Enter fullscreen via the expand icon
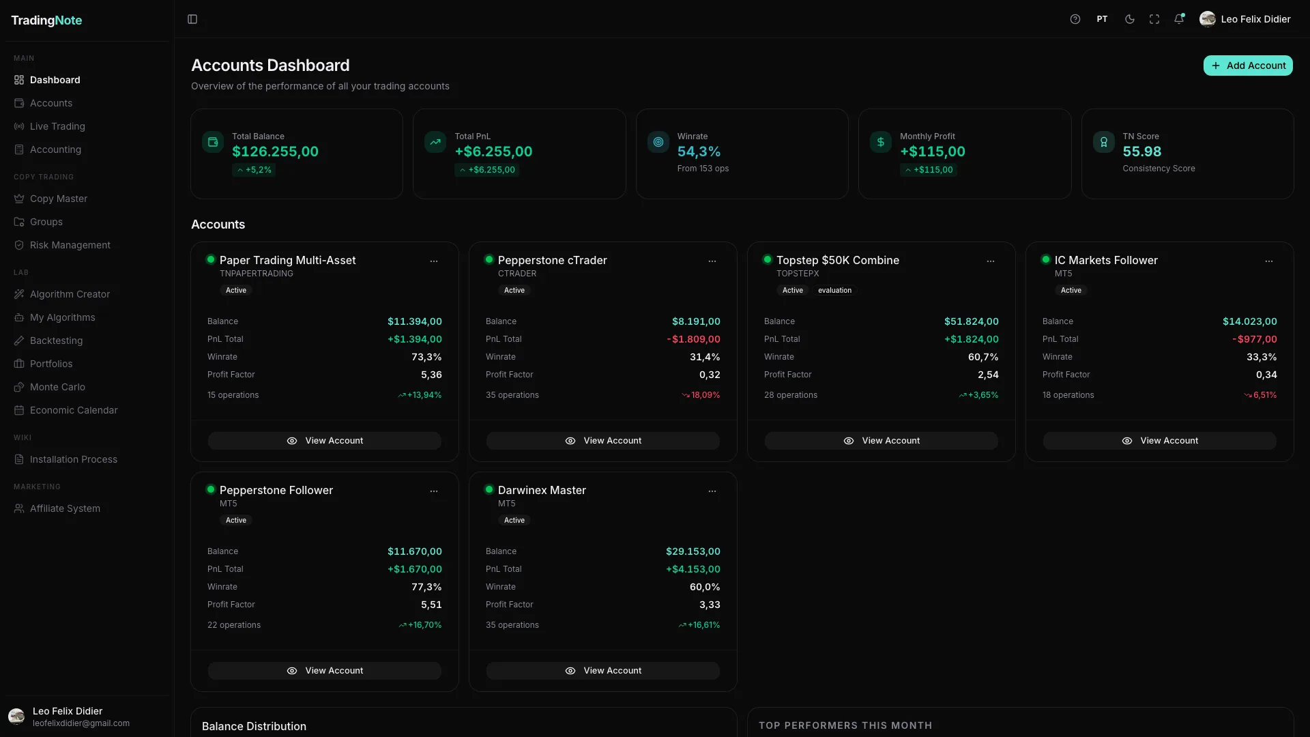This screenshot has width=1310, height=737. 1154,19
